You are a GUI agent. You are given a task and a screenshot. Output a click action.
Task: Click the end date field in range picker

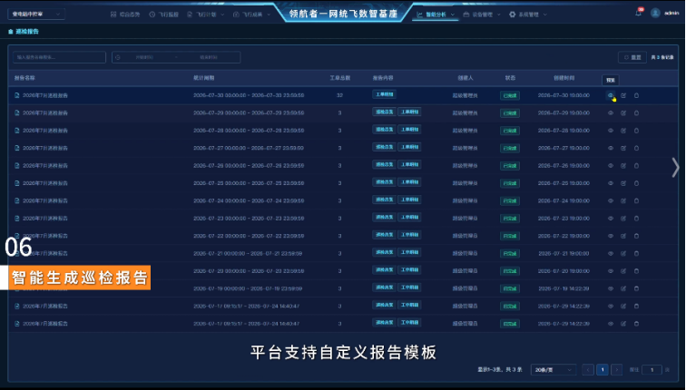(x=209, y=57)
